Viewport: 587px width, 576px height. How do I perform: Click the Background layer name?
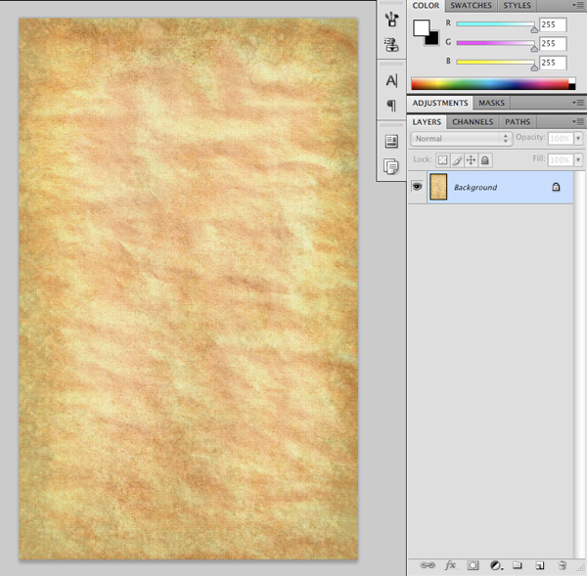click(x=475, y=187)
